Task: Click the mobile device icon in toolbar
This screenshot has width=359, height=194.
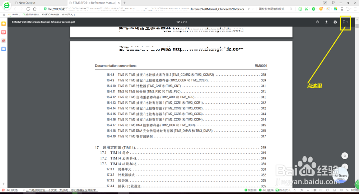Action: point(342,9)
